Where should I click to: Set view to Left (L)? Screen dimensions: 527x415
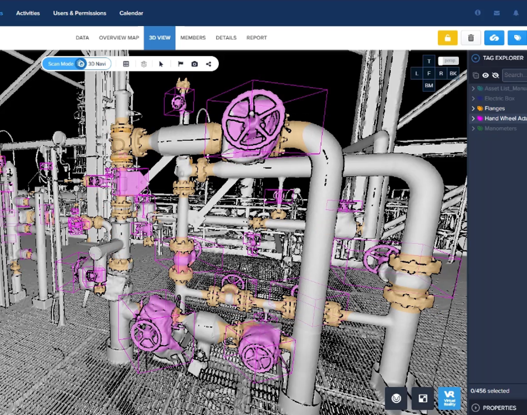[417, 73]
